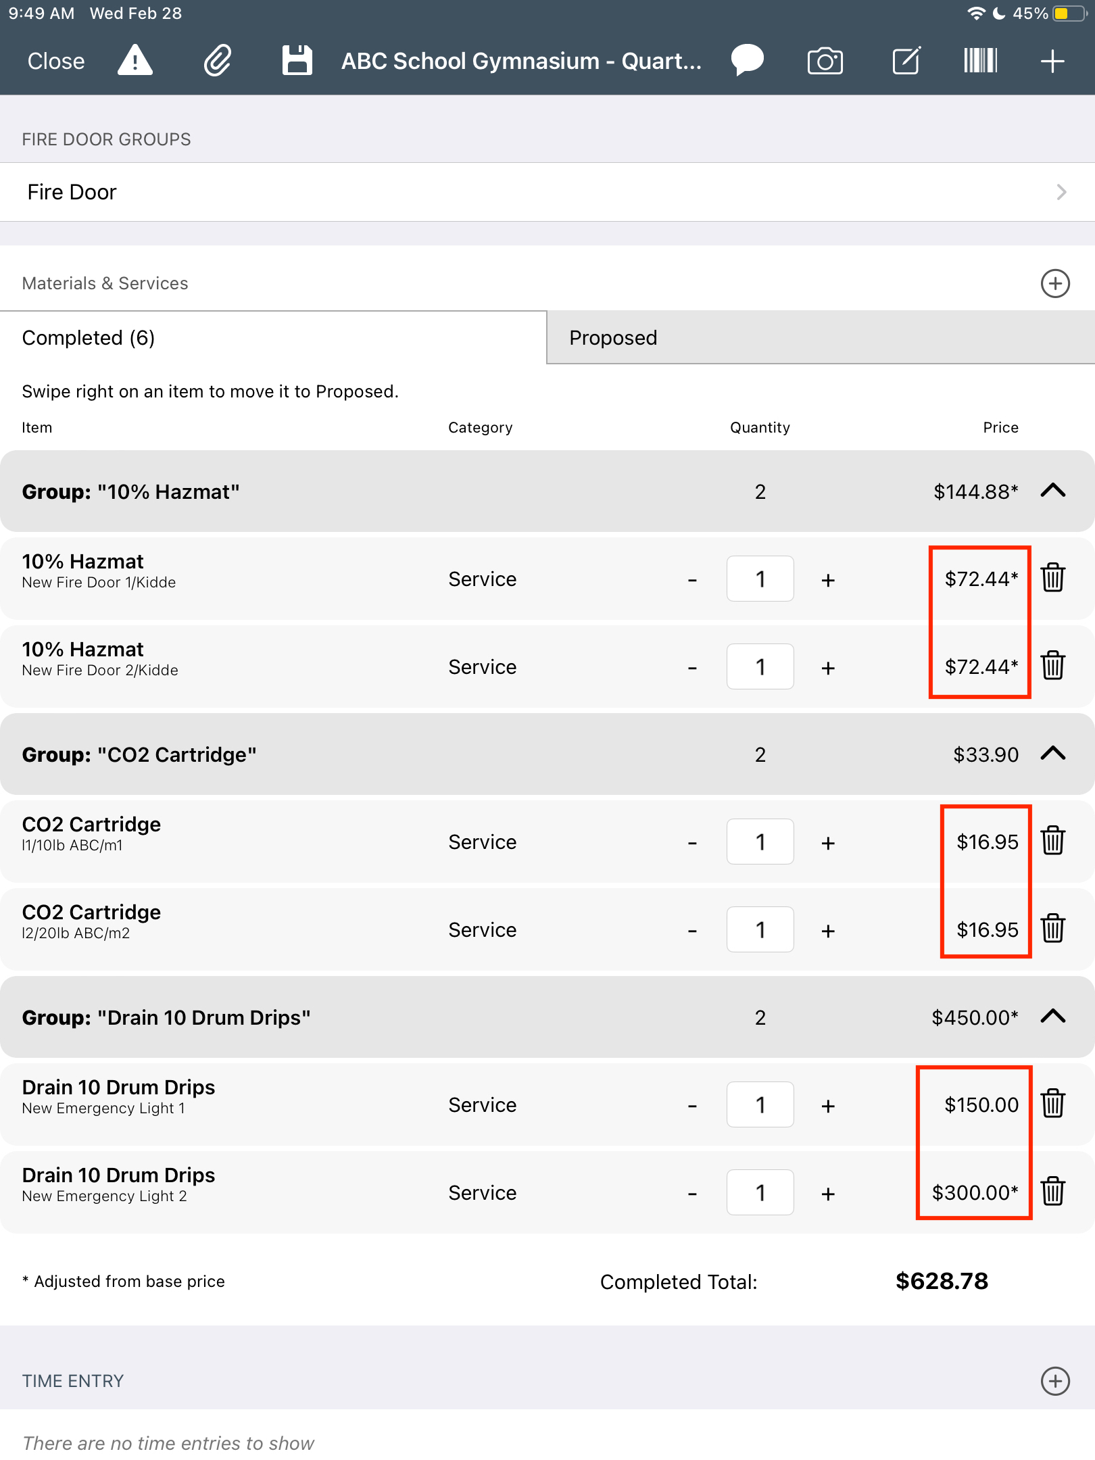Add a new Materials & Services item
Image resolution: width=1095 pixels, height=1460 pixels.
pyautogui.click(x=1055, y=283)
